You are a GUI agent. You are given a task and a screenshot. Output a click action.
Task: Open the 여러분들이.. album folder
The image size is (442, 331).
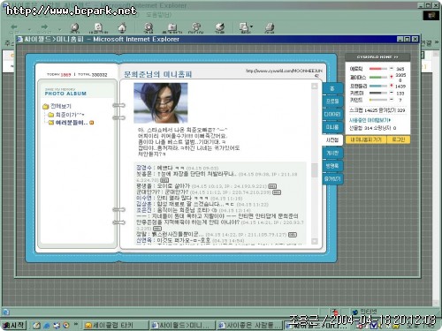click(x=68, y=123)
